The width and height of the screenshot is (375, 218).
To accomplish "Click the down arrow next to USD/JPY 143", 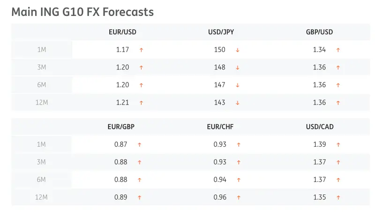I will pyautogui.click(x=238, y=103).
